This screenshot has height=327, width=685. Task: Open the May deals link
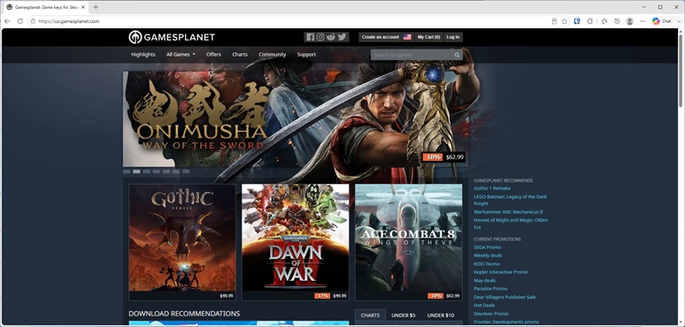click(485, 280)
